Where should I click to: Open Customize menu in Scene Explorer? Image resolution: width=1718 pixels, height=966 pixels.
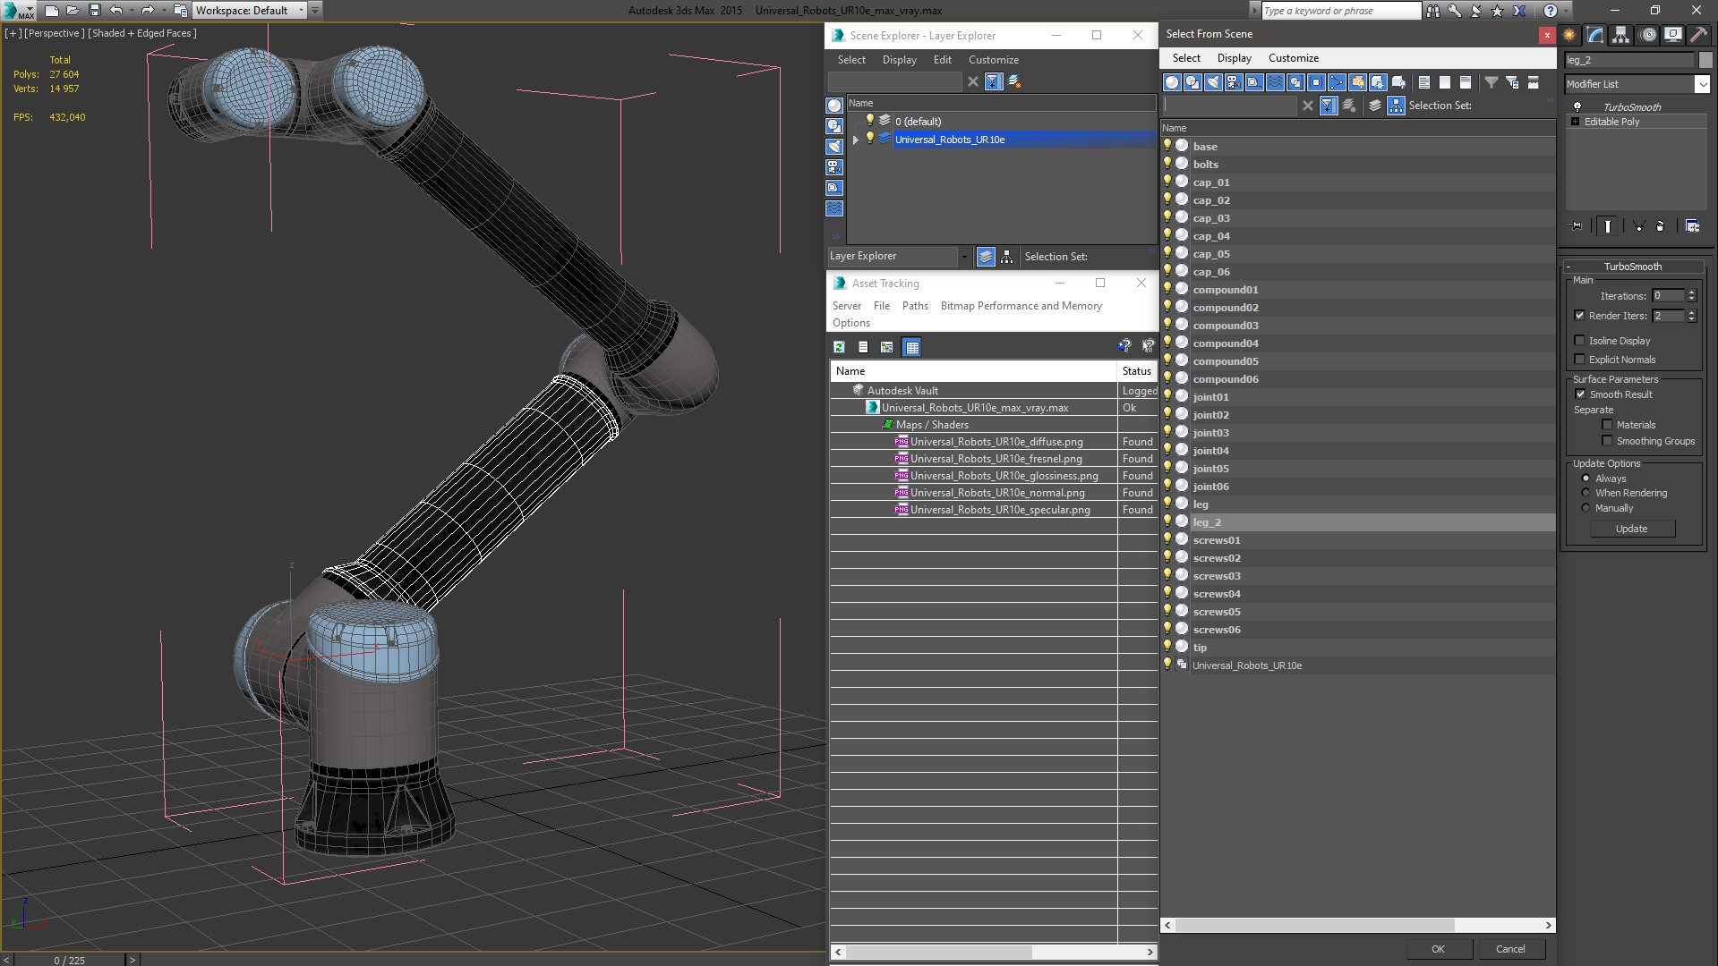tap(993, 60)
